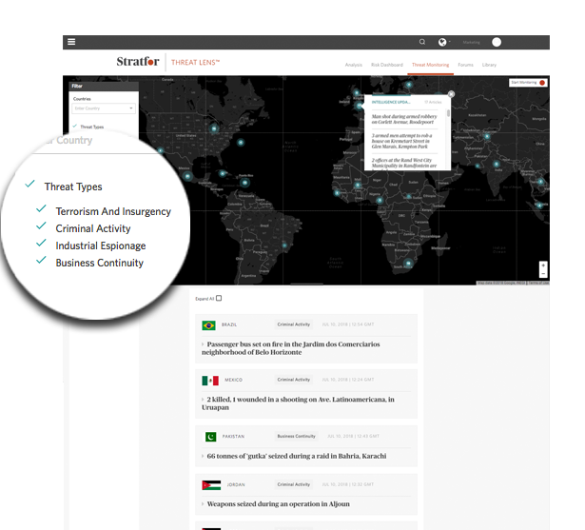Click the Jordan flag icon

[x=211, y=485]
